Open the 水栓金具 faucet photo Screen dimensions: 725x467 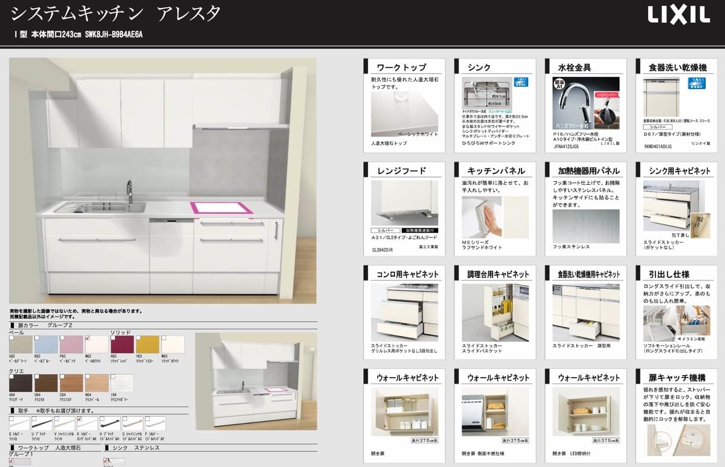pos(587,101)
